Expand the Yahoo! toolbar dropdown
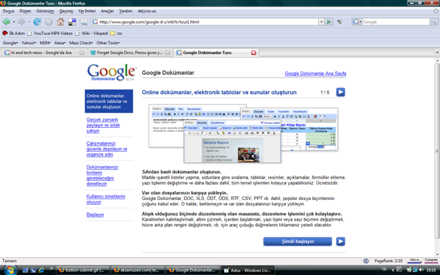Viewport: 440px width, 275px height. (x=29, y=43)
